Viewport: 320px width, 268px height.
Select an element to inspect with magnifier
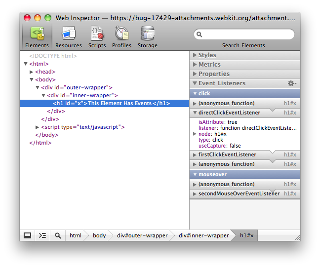(x=58, y=235)
